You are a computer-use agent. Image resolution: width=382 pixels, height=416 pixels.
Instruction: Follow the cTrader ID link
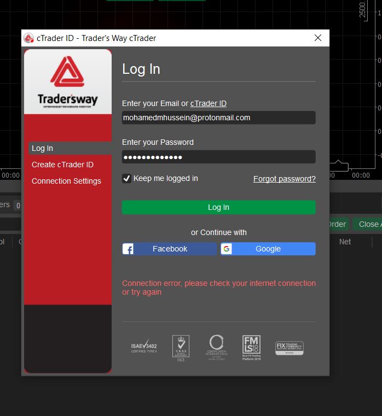coord(209,103)
